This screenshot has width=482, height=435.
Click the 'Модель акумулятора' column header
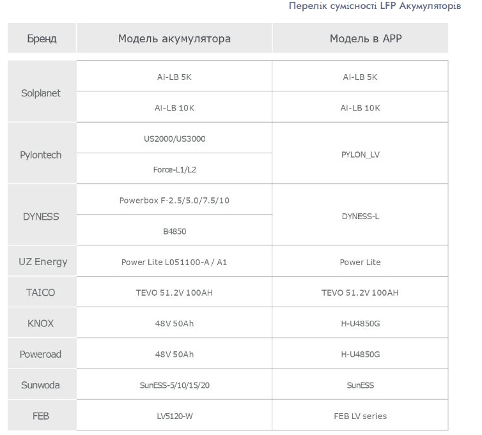(174, 39)
